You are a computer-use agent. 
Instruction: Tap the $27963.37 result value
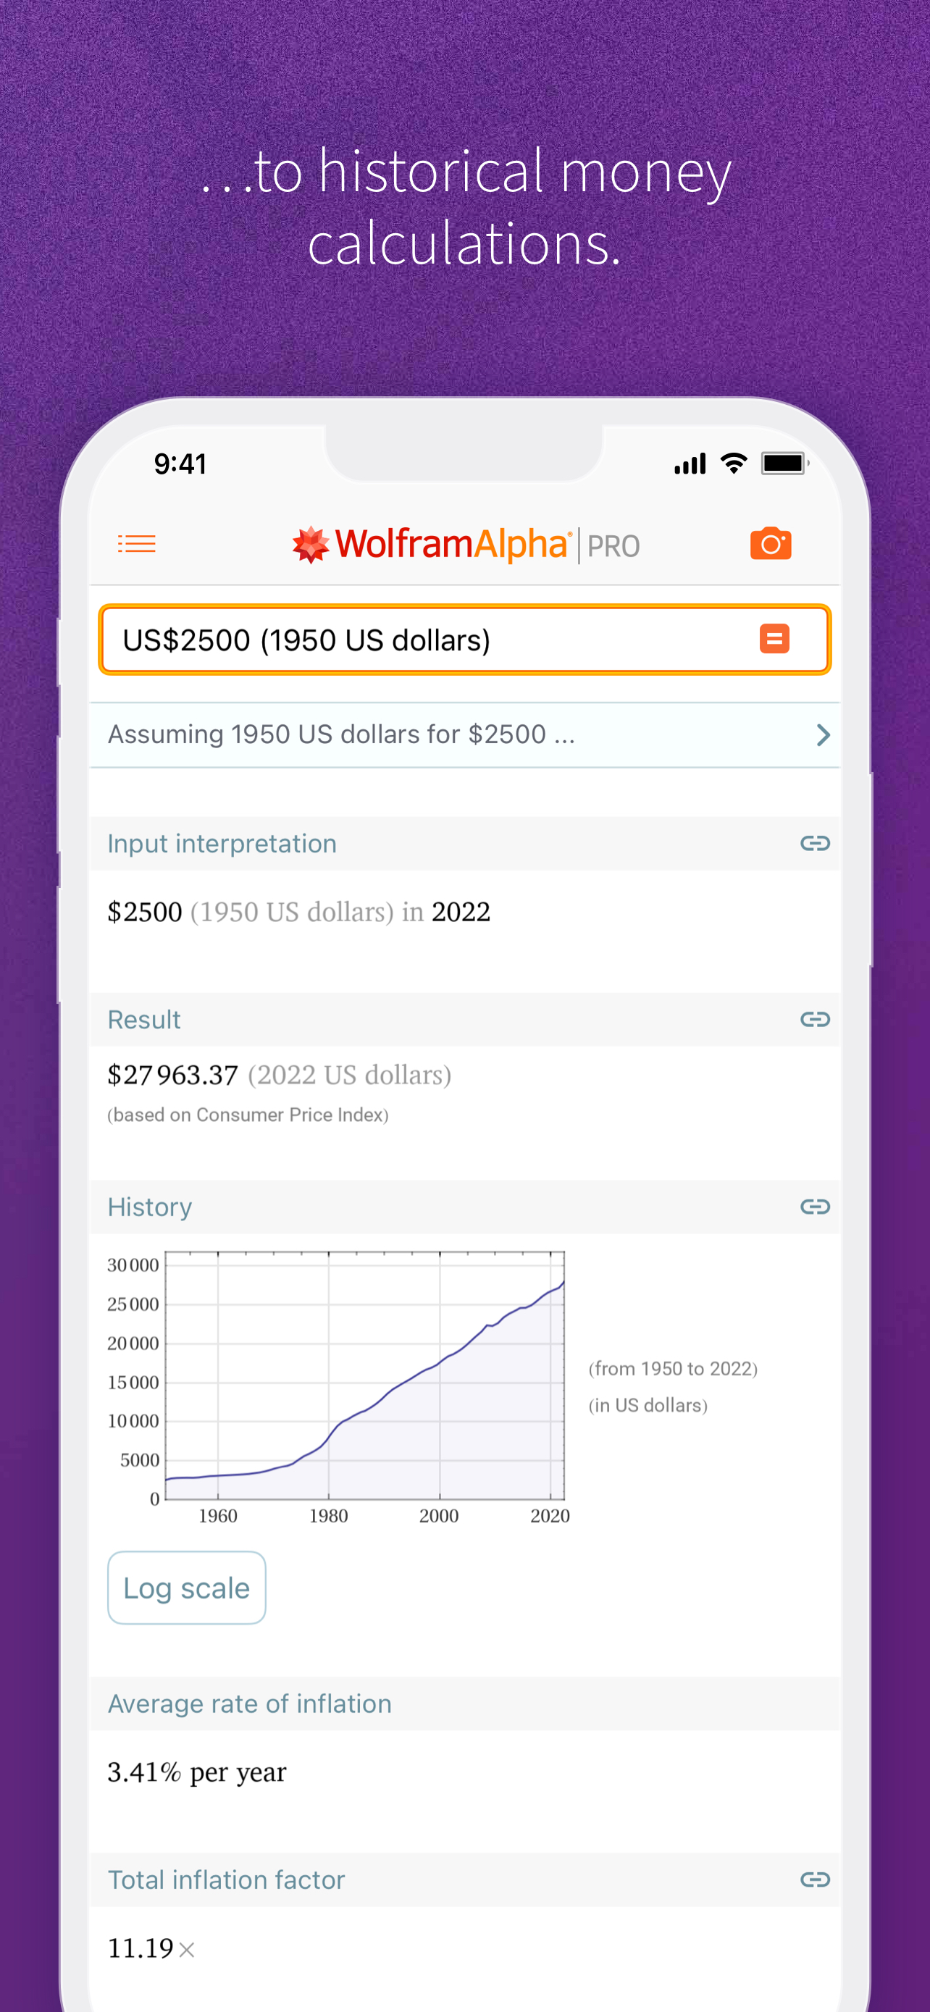[x=172, y=1076]
